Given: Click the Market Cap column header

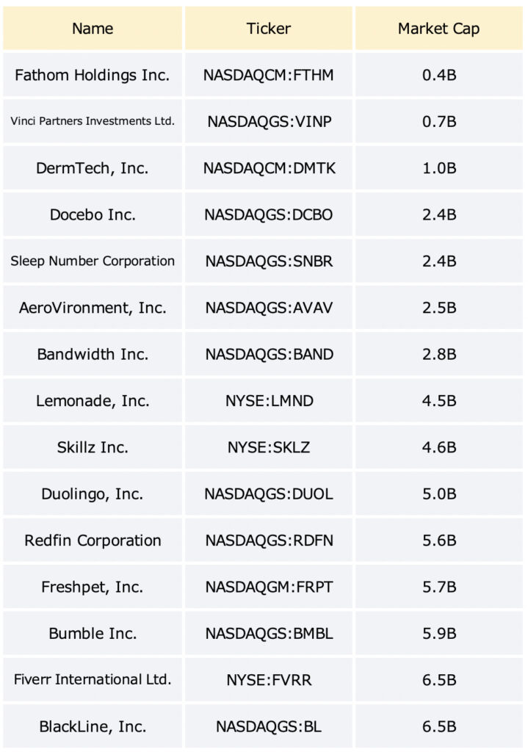Looking at the screenshot, I should coord(439,29).
